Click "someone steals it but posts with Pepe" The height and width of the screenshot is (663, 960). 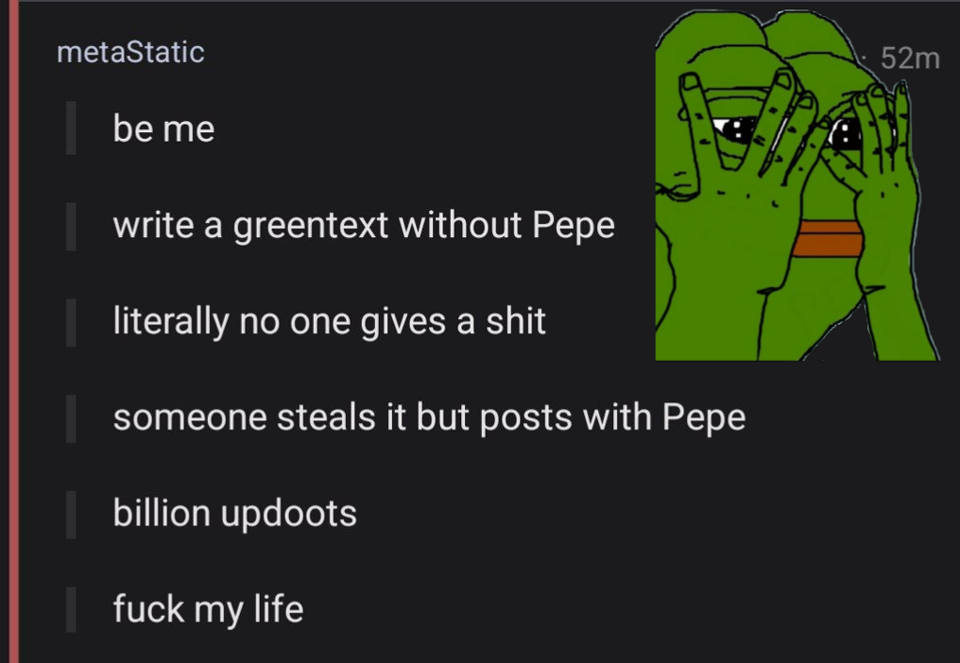(x=429, y=417)
